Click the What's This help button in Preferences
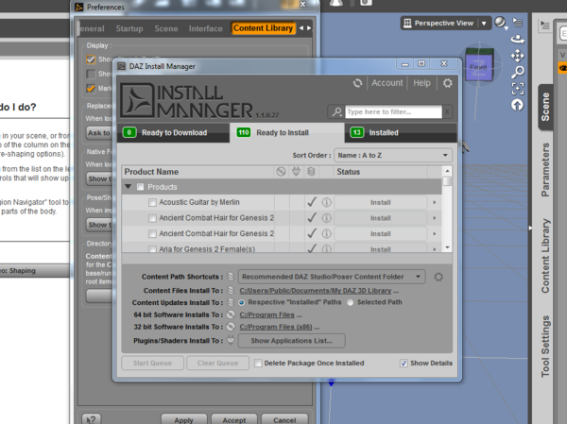The height and width of the screenshot is (424, 567). pos(91,419)
